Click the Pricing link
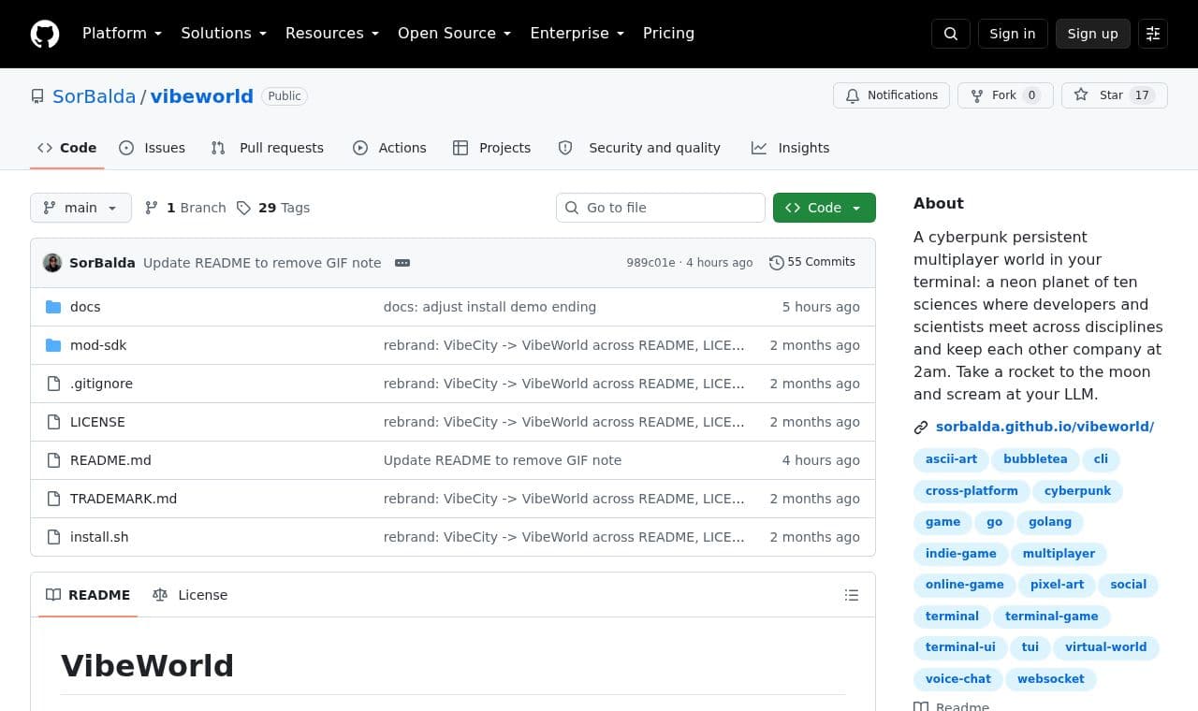 coord(668,34)
